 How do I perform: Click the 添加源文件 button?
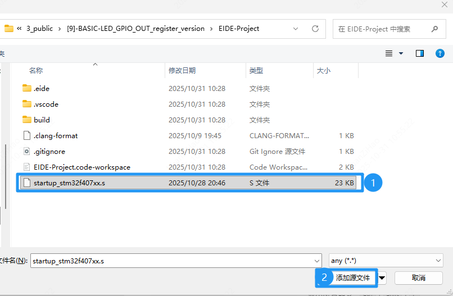coord(352,278)
